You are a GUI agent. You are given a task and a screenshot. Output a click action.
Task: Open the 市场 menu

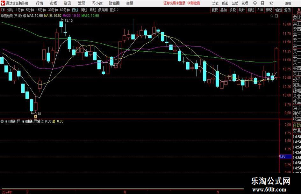[54, 3]
